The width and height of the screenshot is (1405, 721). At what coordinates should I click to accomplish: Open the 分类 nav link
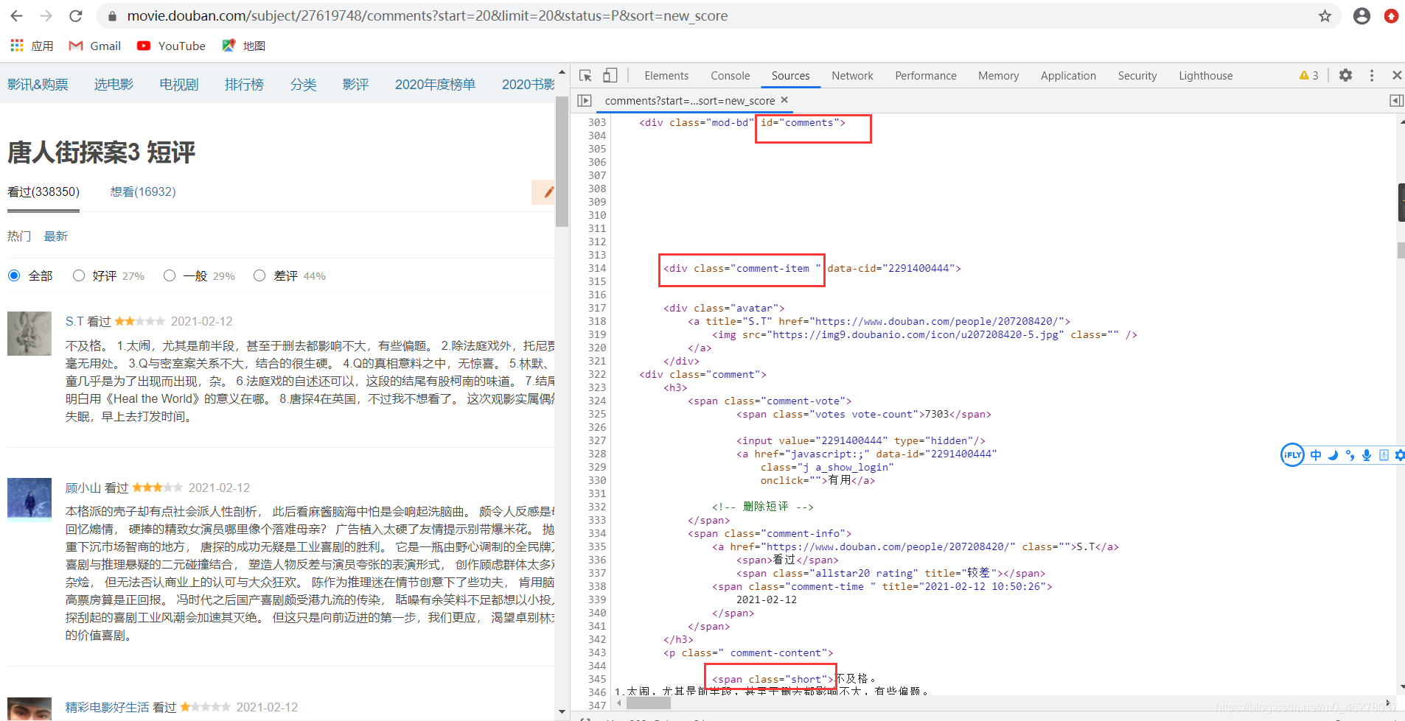click(x=303, y=85)
